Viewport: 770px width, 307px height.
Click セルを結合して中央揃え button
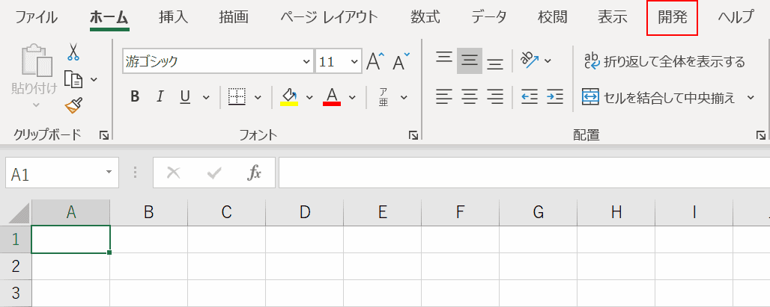coord(659,97)
